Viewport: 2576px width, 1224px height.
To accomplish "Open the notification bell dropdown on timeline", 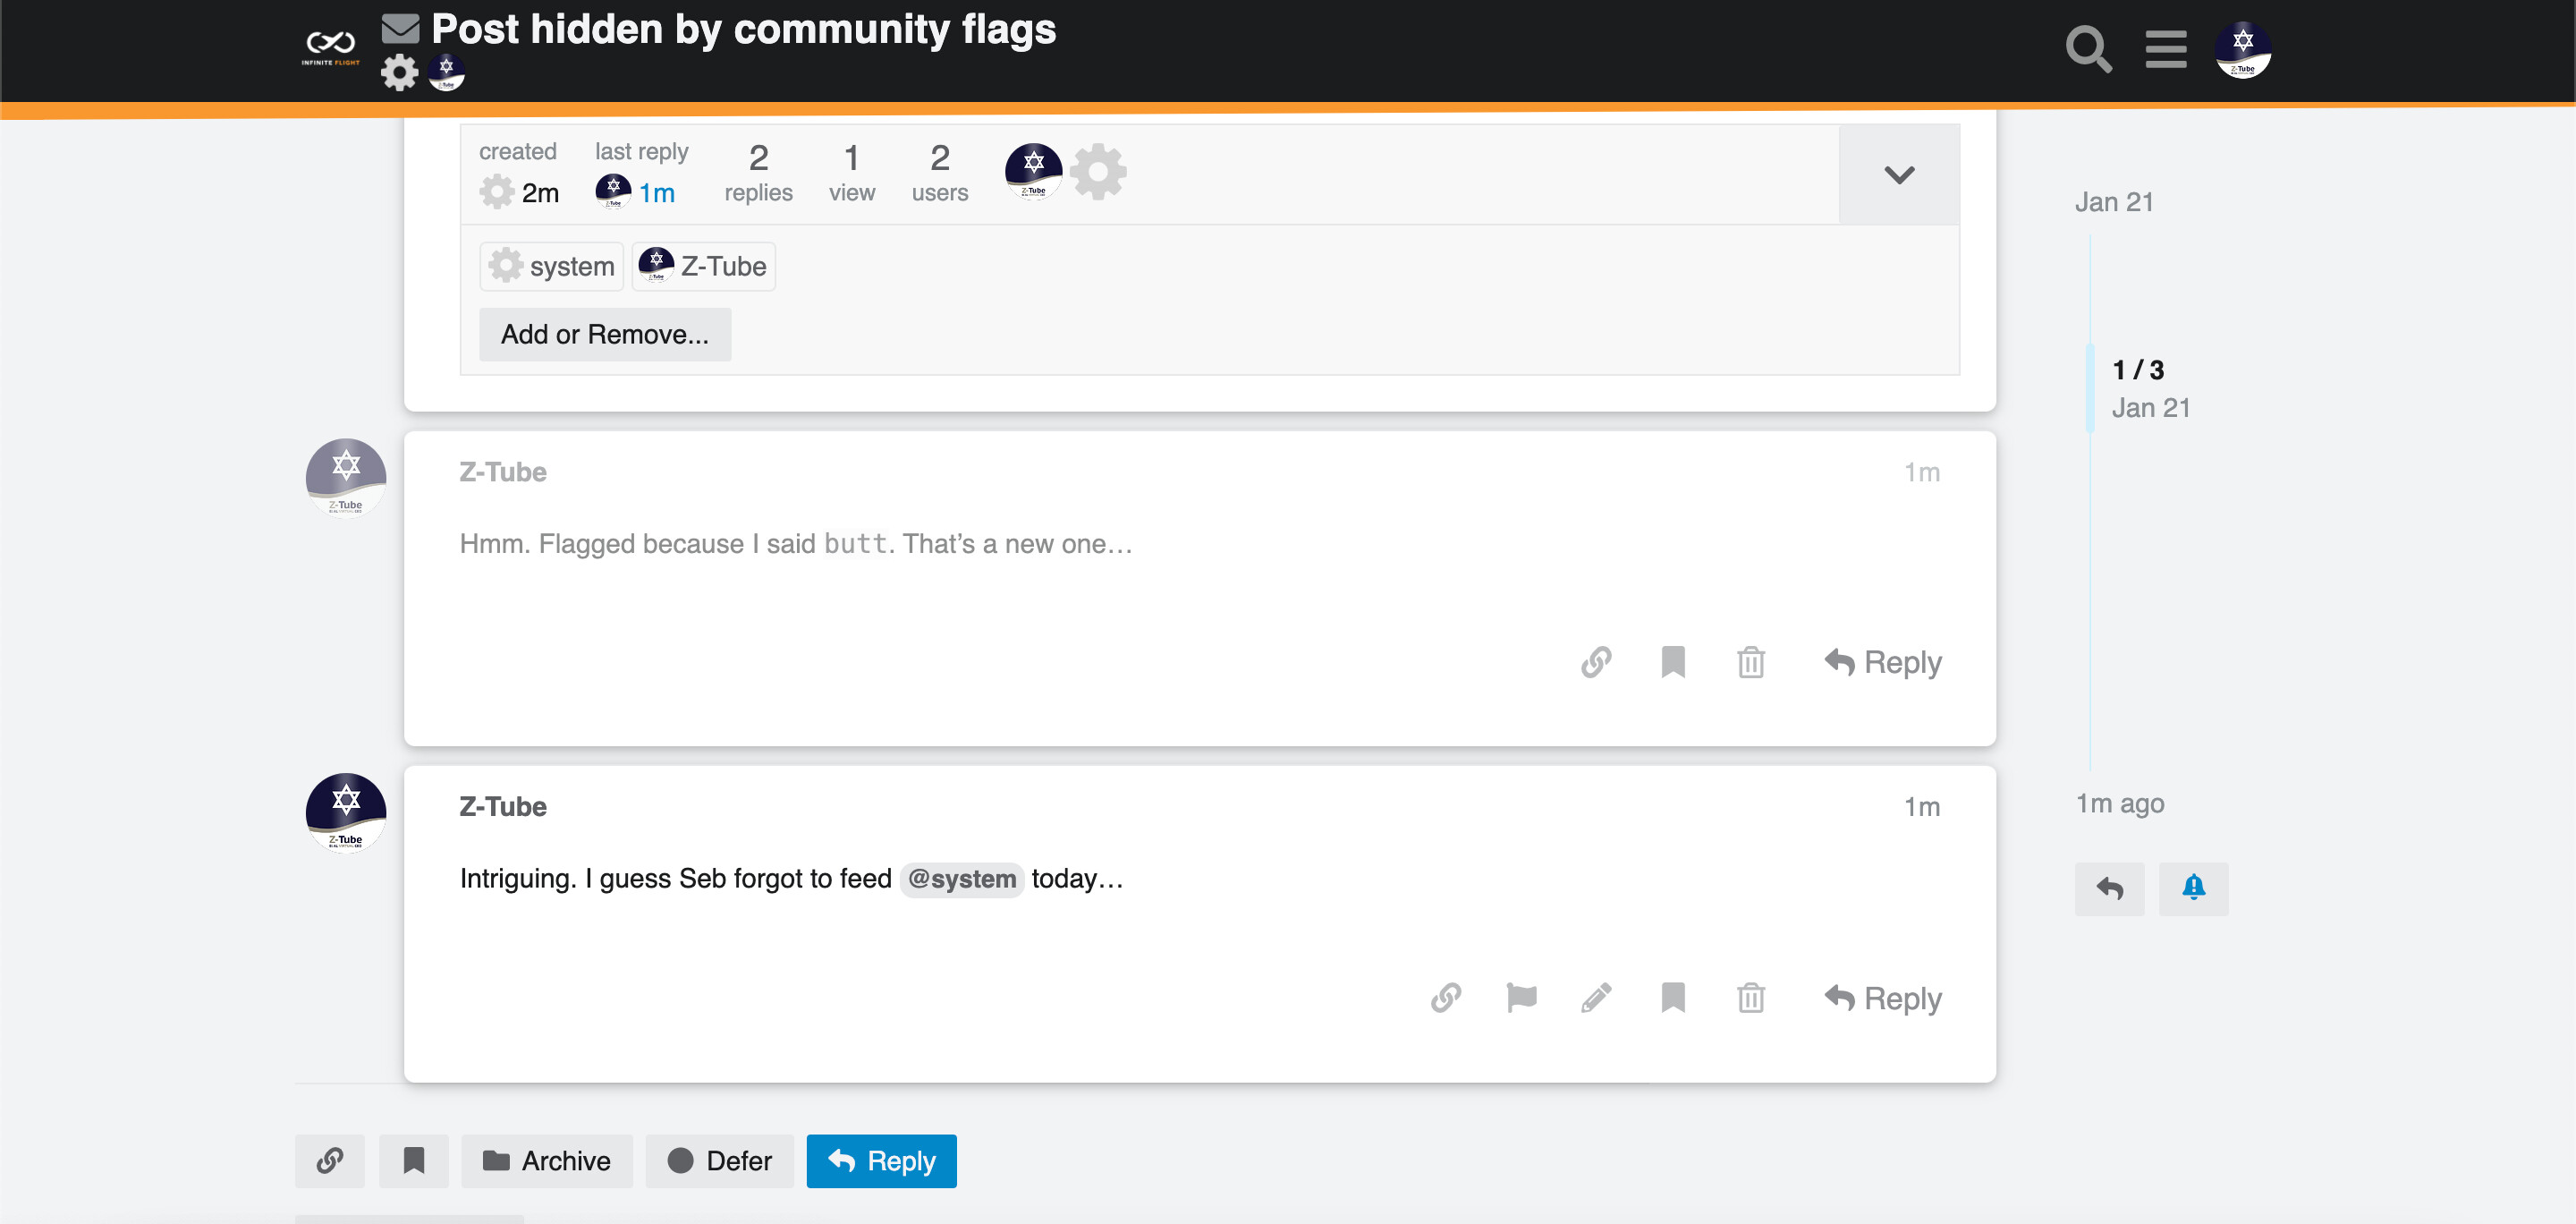I will [2193, 888].
